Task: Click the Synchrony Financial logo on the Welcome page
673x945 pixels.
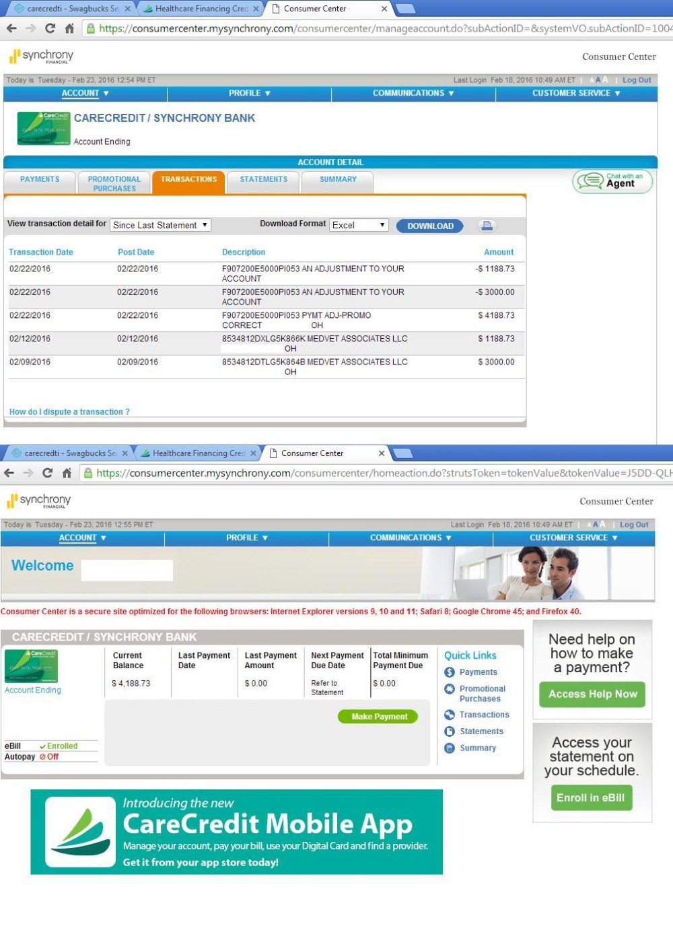Action: (38, 500)
